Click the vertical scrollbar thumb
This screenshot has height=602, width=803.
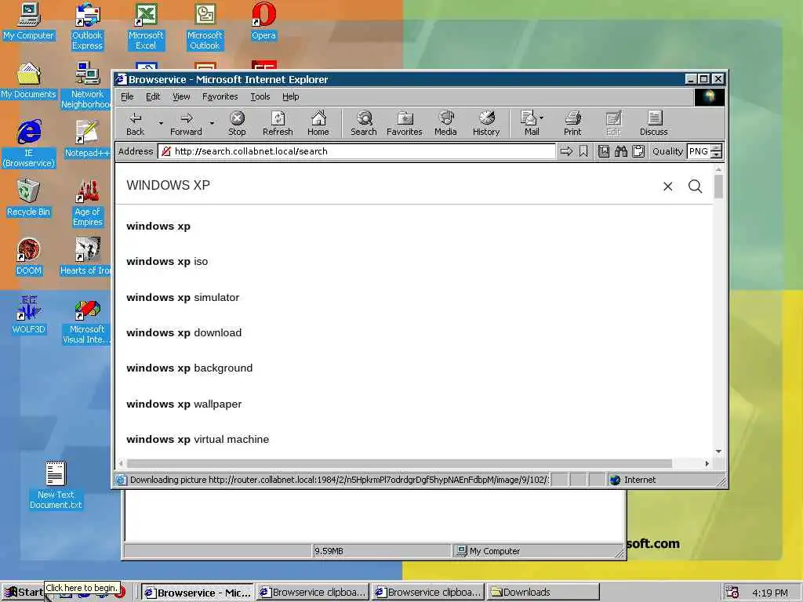718,187
